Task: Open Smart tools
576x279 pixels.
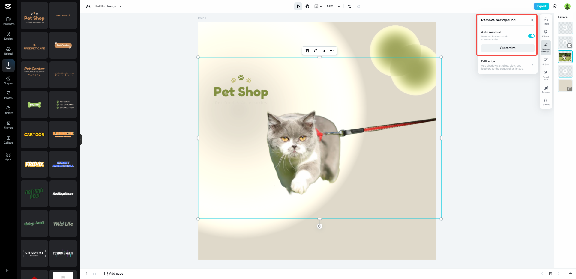Action: tap(546, 75)
